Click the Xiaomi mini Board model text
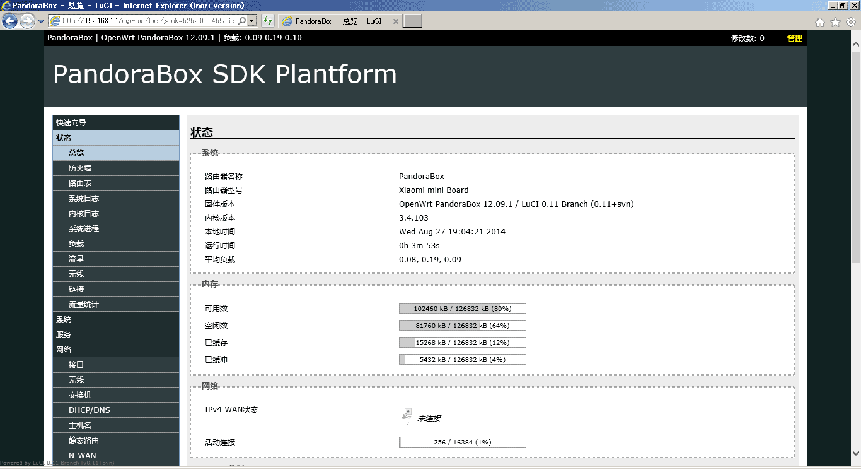Screen dimensions: 861x469 [x=434, y=190]
